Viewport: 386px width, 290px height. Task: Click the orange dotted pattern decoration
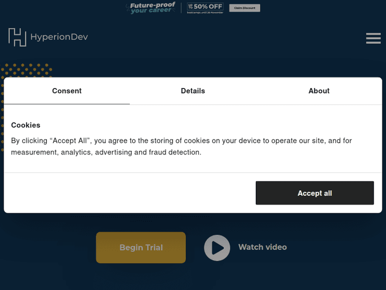pos(26,70)
